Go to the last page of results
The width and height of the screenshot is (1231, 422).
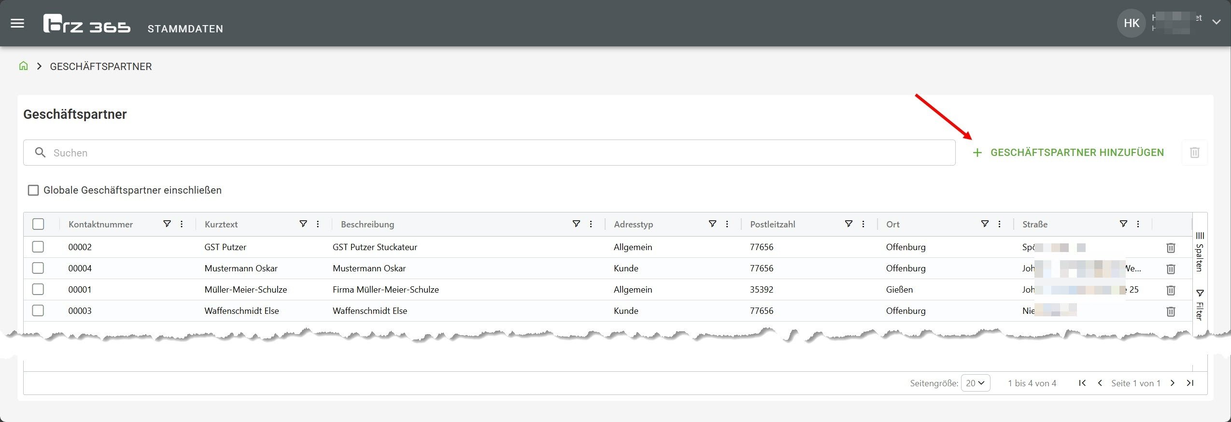[1190, 383]
